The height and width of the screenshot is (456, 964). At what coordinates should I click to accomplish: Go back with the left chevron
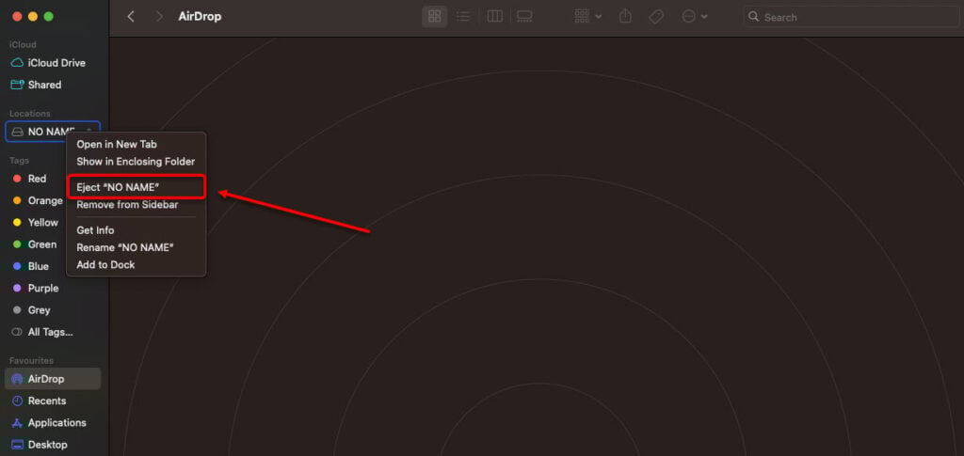[x=130, y=17]
